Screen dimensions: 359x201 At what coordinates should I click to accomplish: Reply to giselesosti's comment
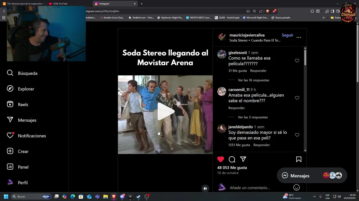pyautogui.click(x=258, y=71)
